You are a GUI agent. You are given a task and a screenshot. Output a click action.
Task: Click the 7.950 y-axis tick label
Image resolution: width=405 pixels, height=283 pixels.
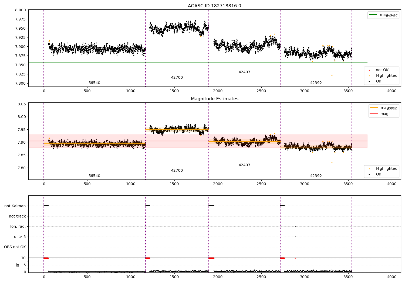click(20, 29)
